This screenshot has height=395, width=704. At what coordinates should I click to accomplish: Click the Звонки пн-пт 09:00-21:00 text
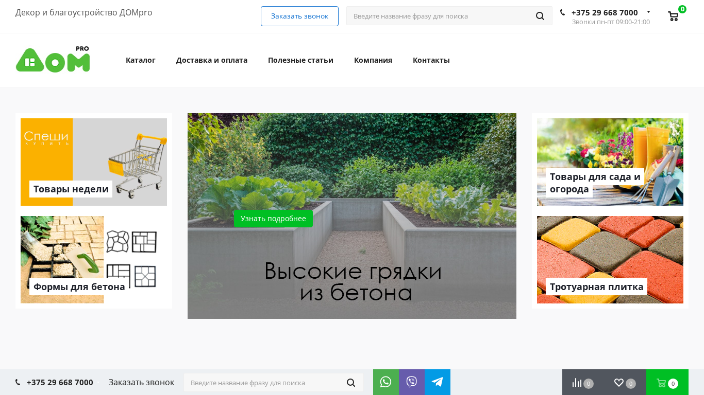pos(611,22)
